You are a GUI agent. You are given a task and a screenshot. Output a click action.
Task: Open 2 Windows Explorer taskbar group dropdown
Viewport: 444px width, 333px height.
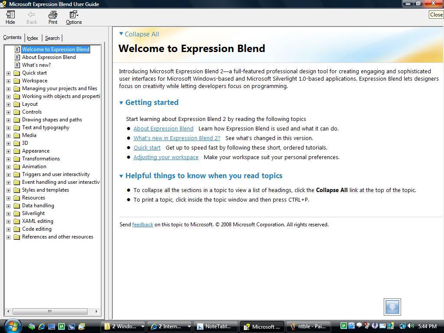point(142,326)
